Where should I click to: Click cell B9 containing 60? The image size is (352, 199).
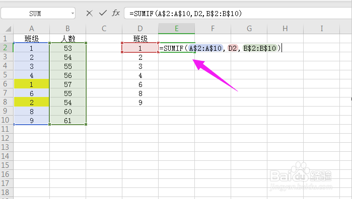[x=68, y=111]
